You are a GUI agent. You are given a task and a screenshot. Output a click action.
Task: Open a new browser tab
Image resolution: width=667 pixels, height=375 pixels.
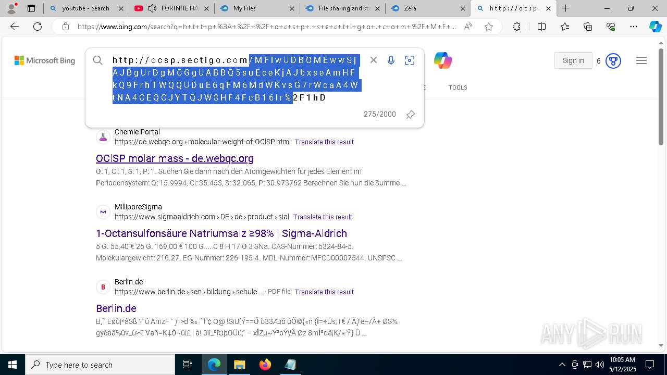tap(565, 8)
